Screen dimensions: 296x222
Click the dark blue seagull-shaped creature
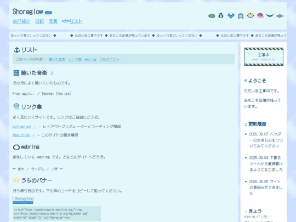270,16
